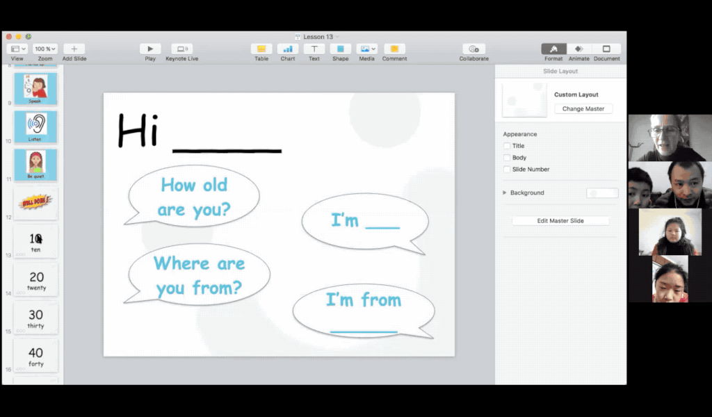The height and width of the screenshot is (417, 712).
Task: Start the slideshow with the Play button
Action: click(150, 49)
